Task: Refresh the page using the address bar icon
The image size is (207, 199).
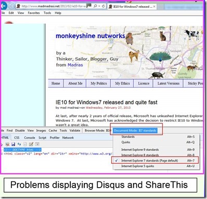Action: click(103, 6)
